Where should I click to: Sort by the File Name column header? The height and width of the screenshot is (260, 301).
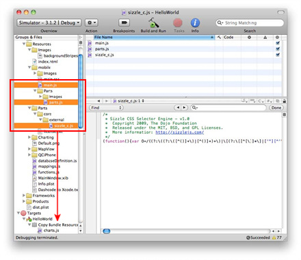point(154,37)
